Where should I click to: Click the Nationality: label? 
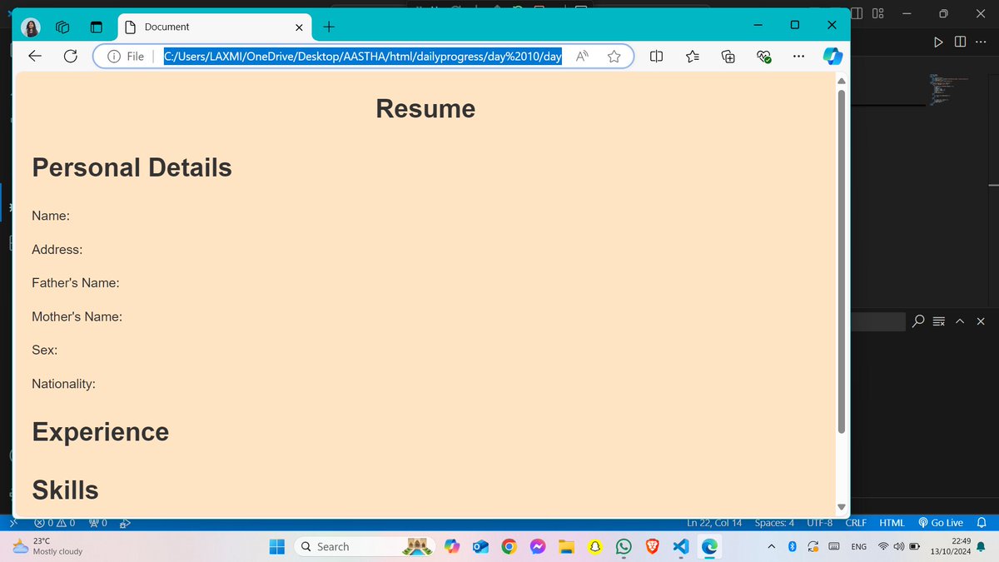coord(63,384)
